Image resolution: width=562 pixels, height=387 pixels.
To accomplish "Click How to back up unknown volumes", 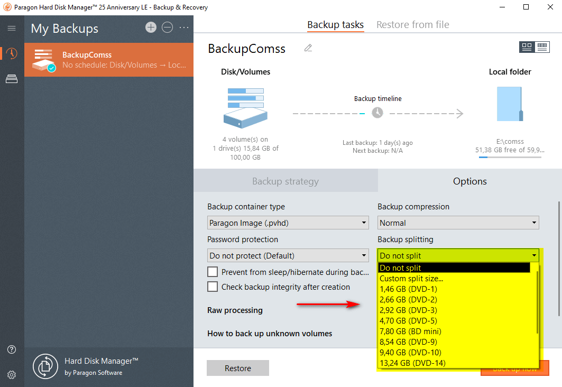I will point(270,334).
